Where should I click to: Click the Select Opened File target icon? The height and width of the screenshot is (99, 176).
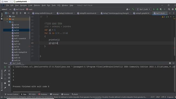point(13,13)
